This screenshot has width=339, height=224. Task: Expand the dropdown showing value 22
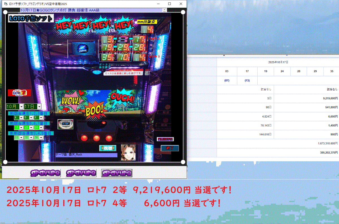[31, 128]
